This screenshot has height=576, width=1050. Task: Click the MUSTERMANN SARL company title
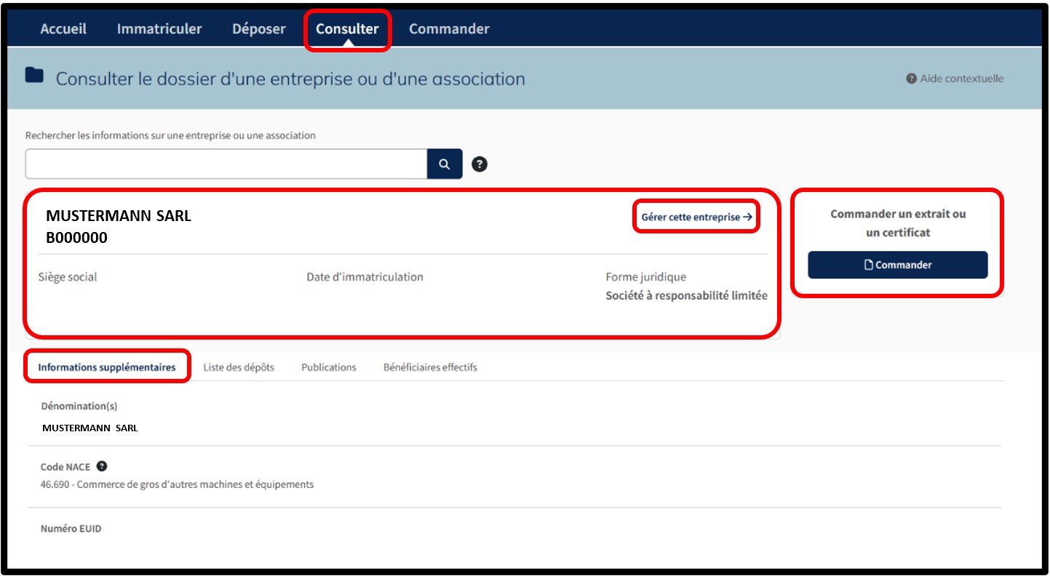[119, 216]
